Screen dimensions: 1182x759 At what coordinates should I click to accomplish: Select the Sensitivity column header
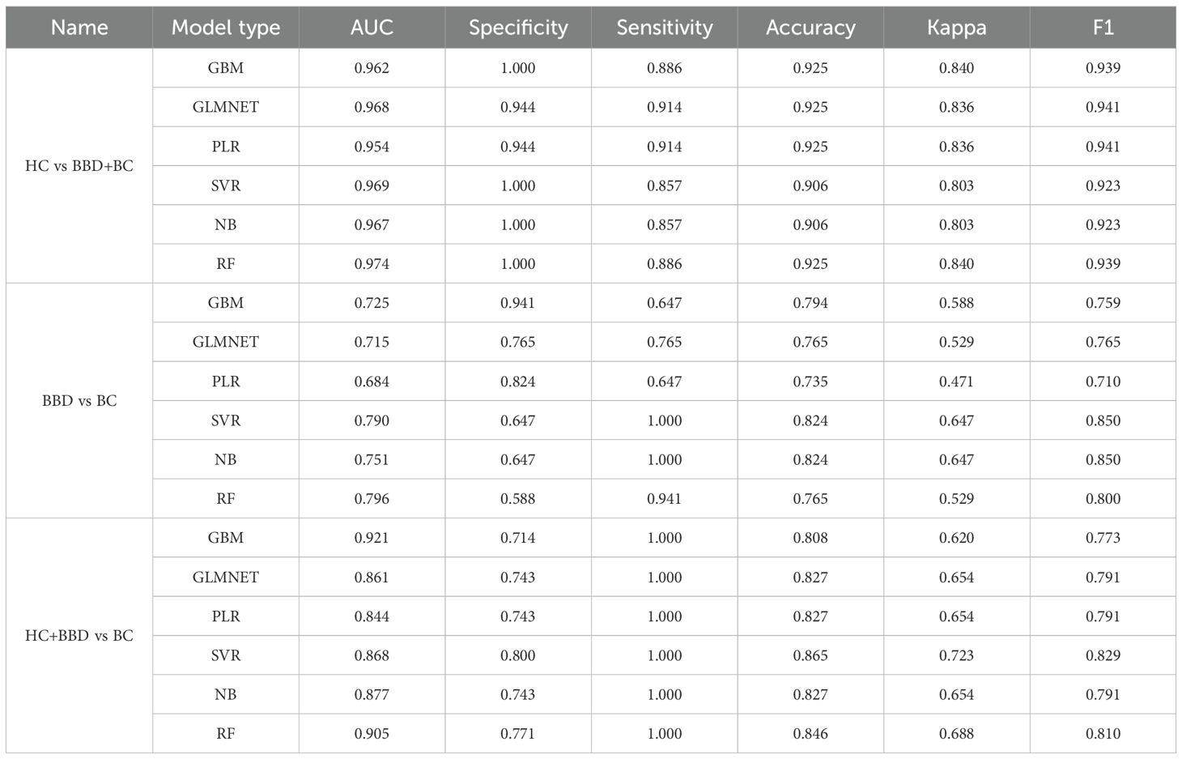[665, 28]
